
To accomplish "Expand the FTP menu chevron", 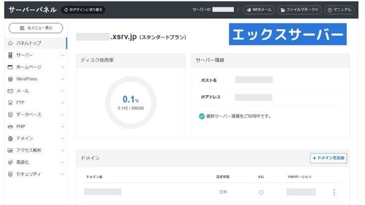I will pos(62,102).
